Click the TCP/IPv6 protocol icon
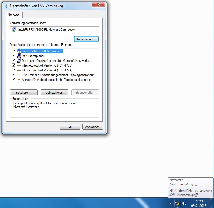This screenshot has height=208, width=214. (x=19, y=65)
